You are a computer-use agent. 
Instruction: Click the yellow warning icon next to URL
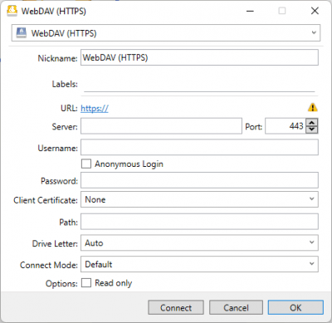pos(313,107)
